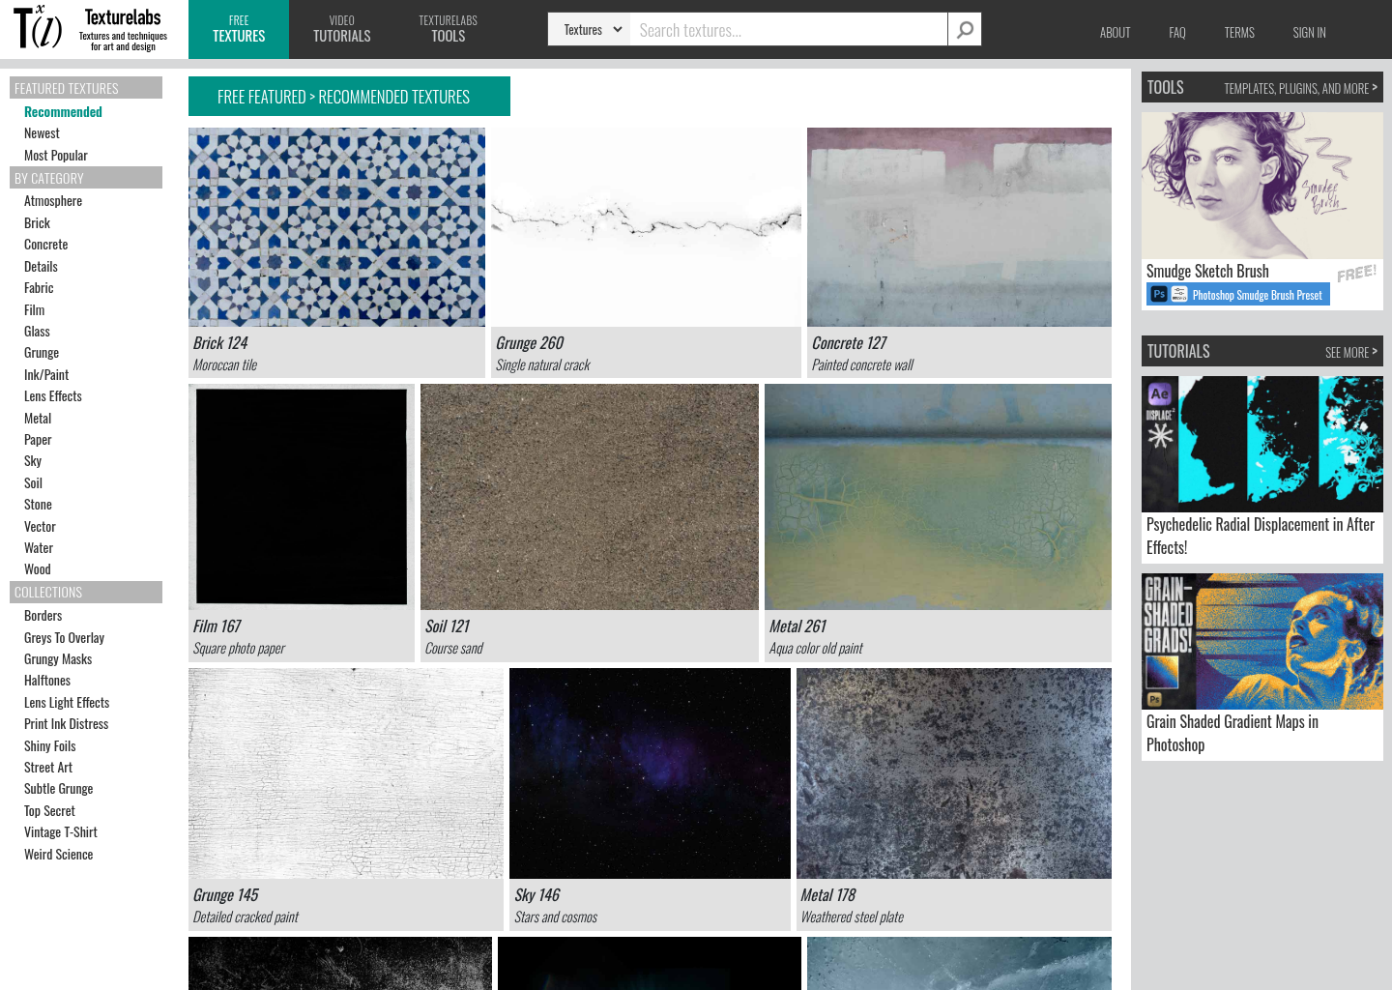Image resolution: width=1392 pixels, height=990 pixels.
Task: Open the Metal 261 aqua paint thumbnail
Action: point(938,497)
